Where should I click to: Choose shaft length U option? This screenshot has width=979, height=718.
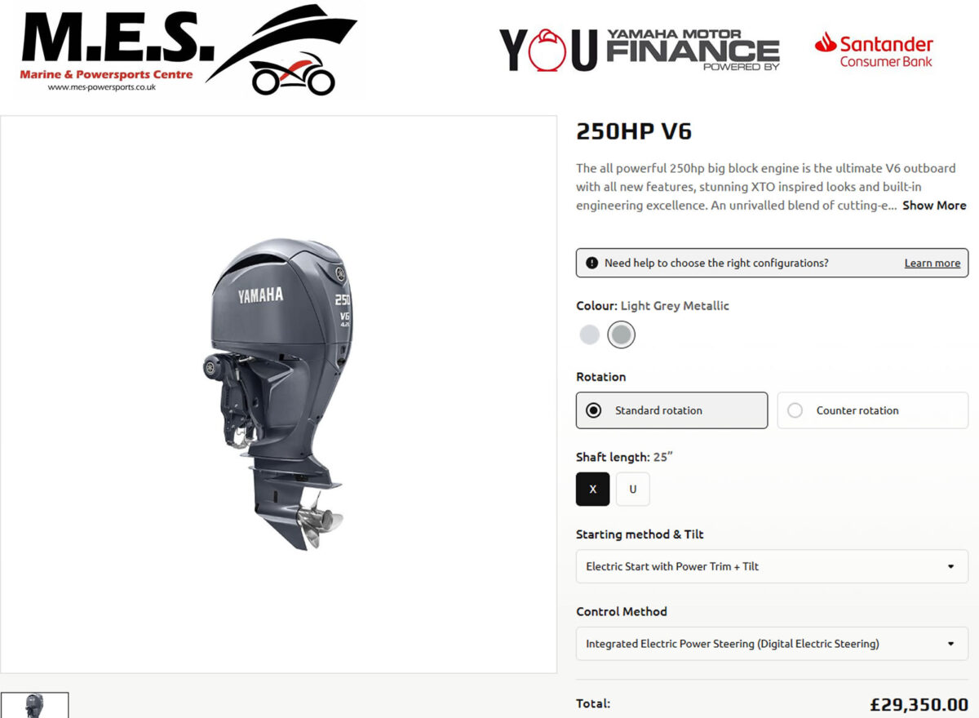[x=633, y=490]
